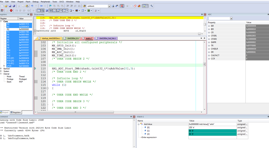Image resolution: width=269 pixels, height=148 pixels.
Task: Save all files icon
Action: coord(14,6)
